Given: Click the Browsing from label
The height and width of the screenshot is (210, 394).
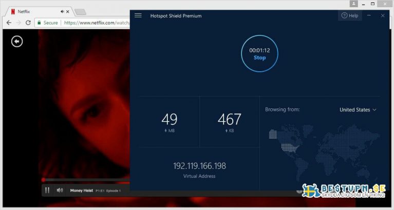Looking at the screenshot, I should 282,109.
